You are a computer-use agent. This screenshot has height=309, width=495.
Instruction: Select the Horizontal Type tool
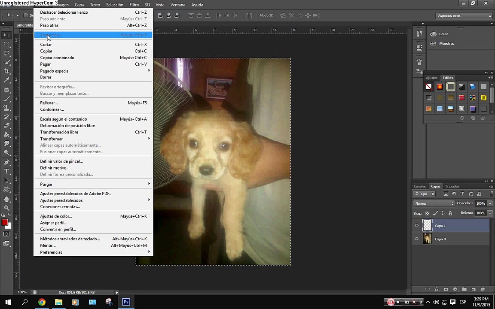pyautogui.click(x=6, y=171)
